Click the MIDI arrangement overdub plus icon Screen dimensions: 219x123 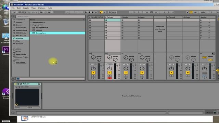click(x=96, y=12)
